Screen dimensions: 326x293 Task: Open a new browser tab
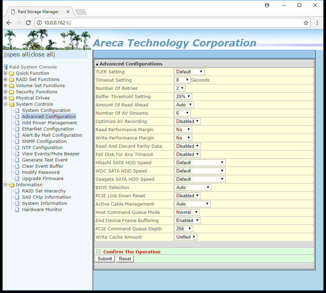81,12
